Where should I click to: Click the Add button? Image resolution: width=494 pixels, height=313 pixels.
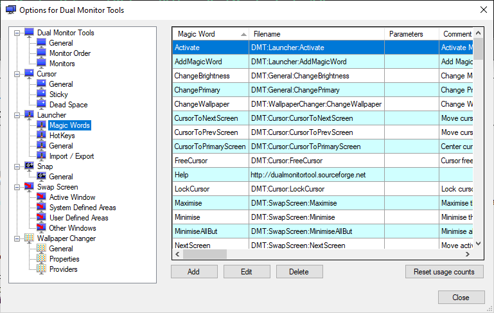click(x=194, y=272)
